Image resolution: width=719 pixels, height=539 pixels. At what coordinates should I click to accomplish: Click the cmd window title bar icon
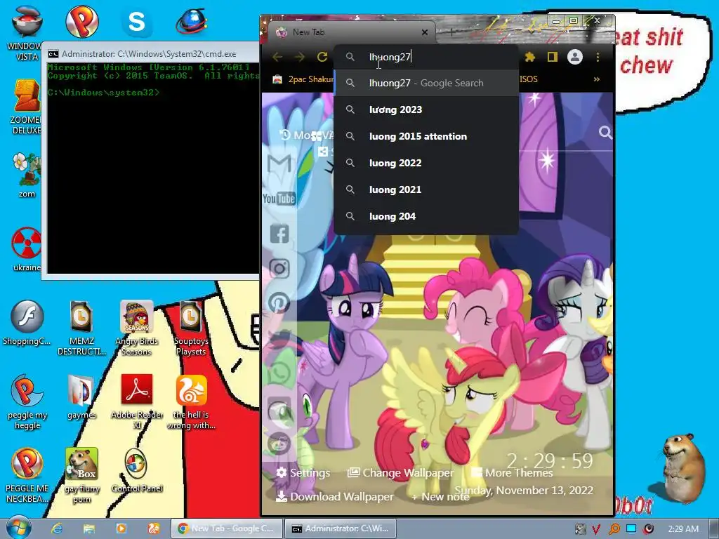(53, 54)
